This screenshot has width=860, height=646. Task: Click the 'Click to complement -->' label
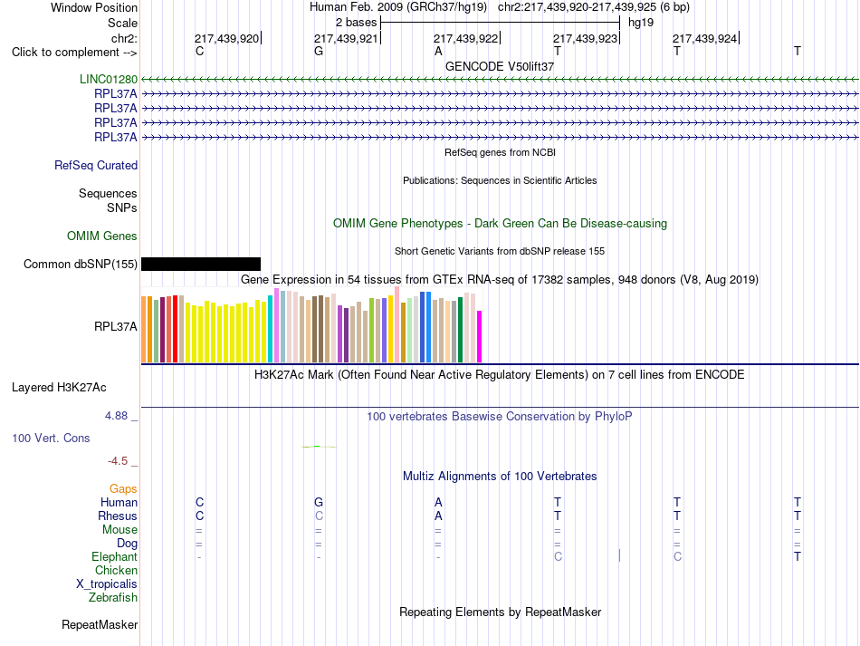click(x=74, y=53)
